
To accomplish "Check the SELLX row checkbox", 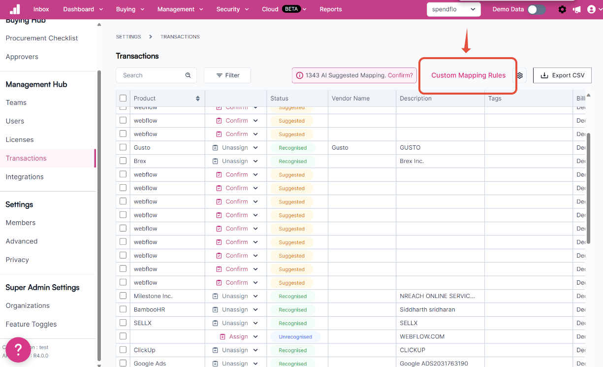I will click(x=123, y=323).
